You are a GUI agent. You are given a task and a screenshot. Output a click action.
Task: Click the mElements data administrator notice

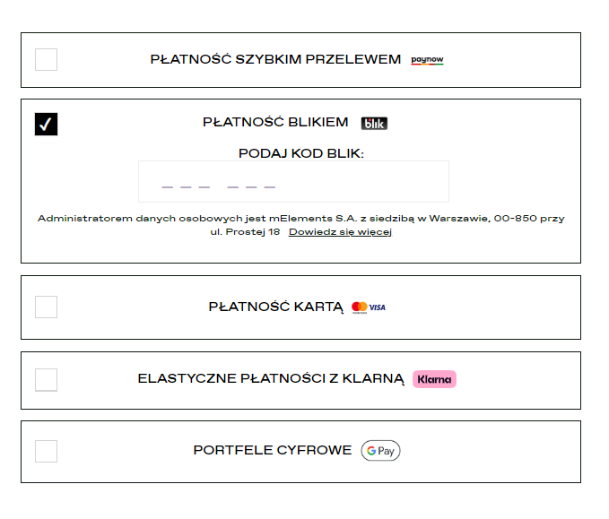301,219
